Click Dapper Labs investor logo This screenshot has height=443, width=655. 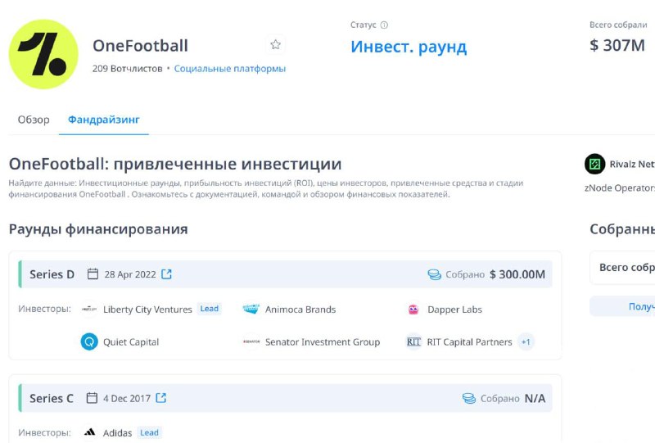pyautogui.click(x=413, y=310)
